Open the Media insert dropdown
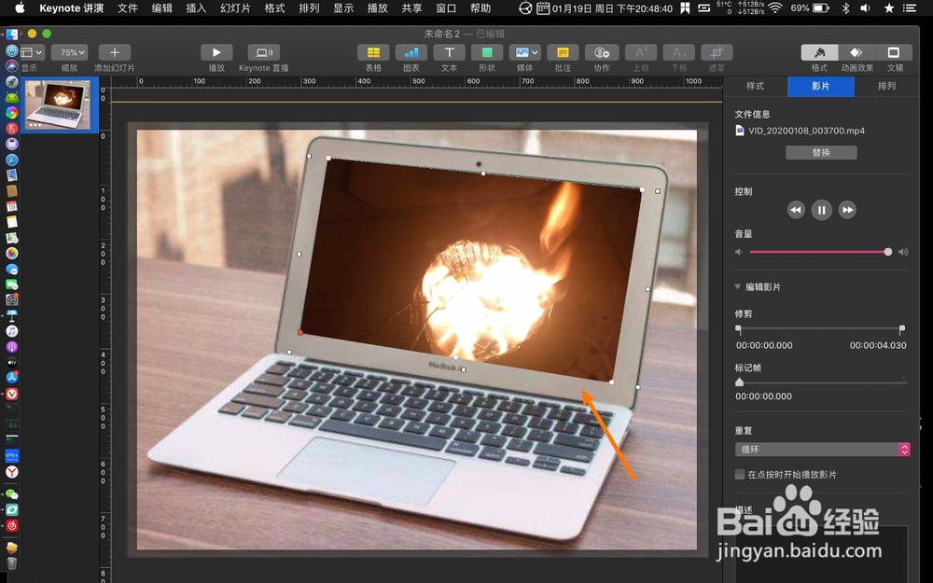The width and height of the screenshot is (933, 583). [524, 52]
